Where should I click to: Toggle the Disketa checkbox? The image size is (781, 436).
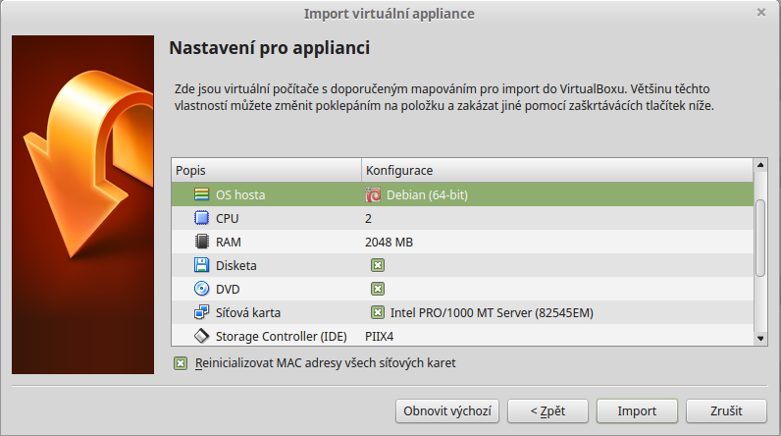click(x=378, y=265)
